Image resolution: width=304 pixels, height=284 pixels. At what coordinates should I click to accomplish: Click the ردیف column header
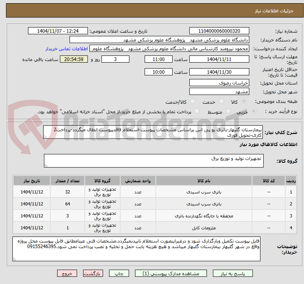pos(291,181)
